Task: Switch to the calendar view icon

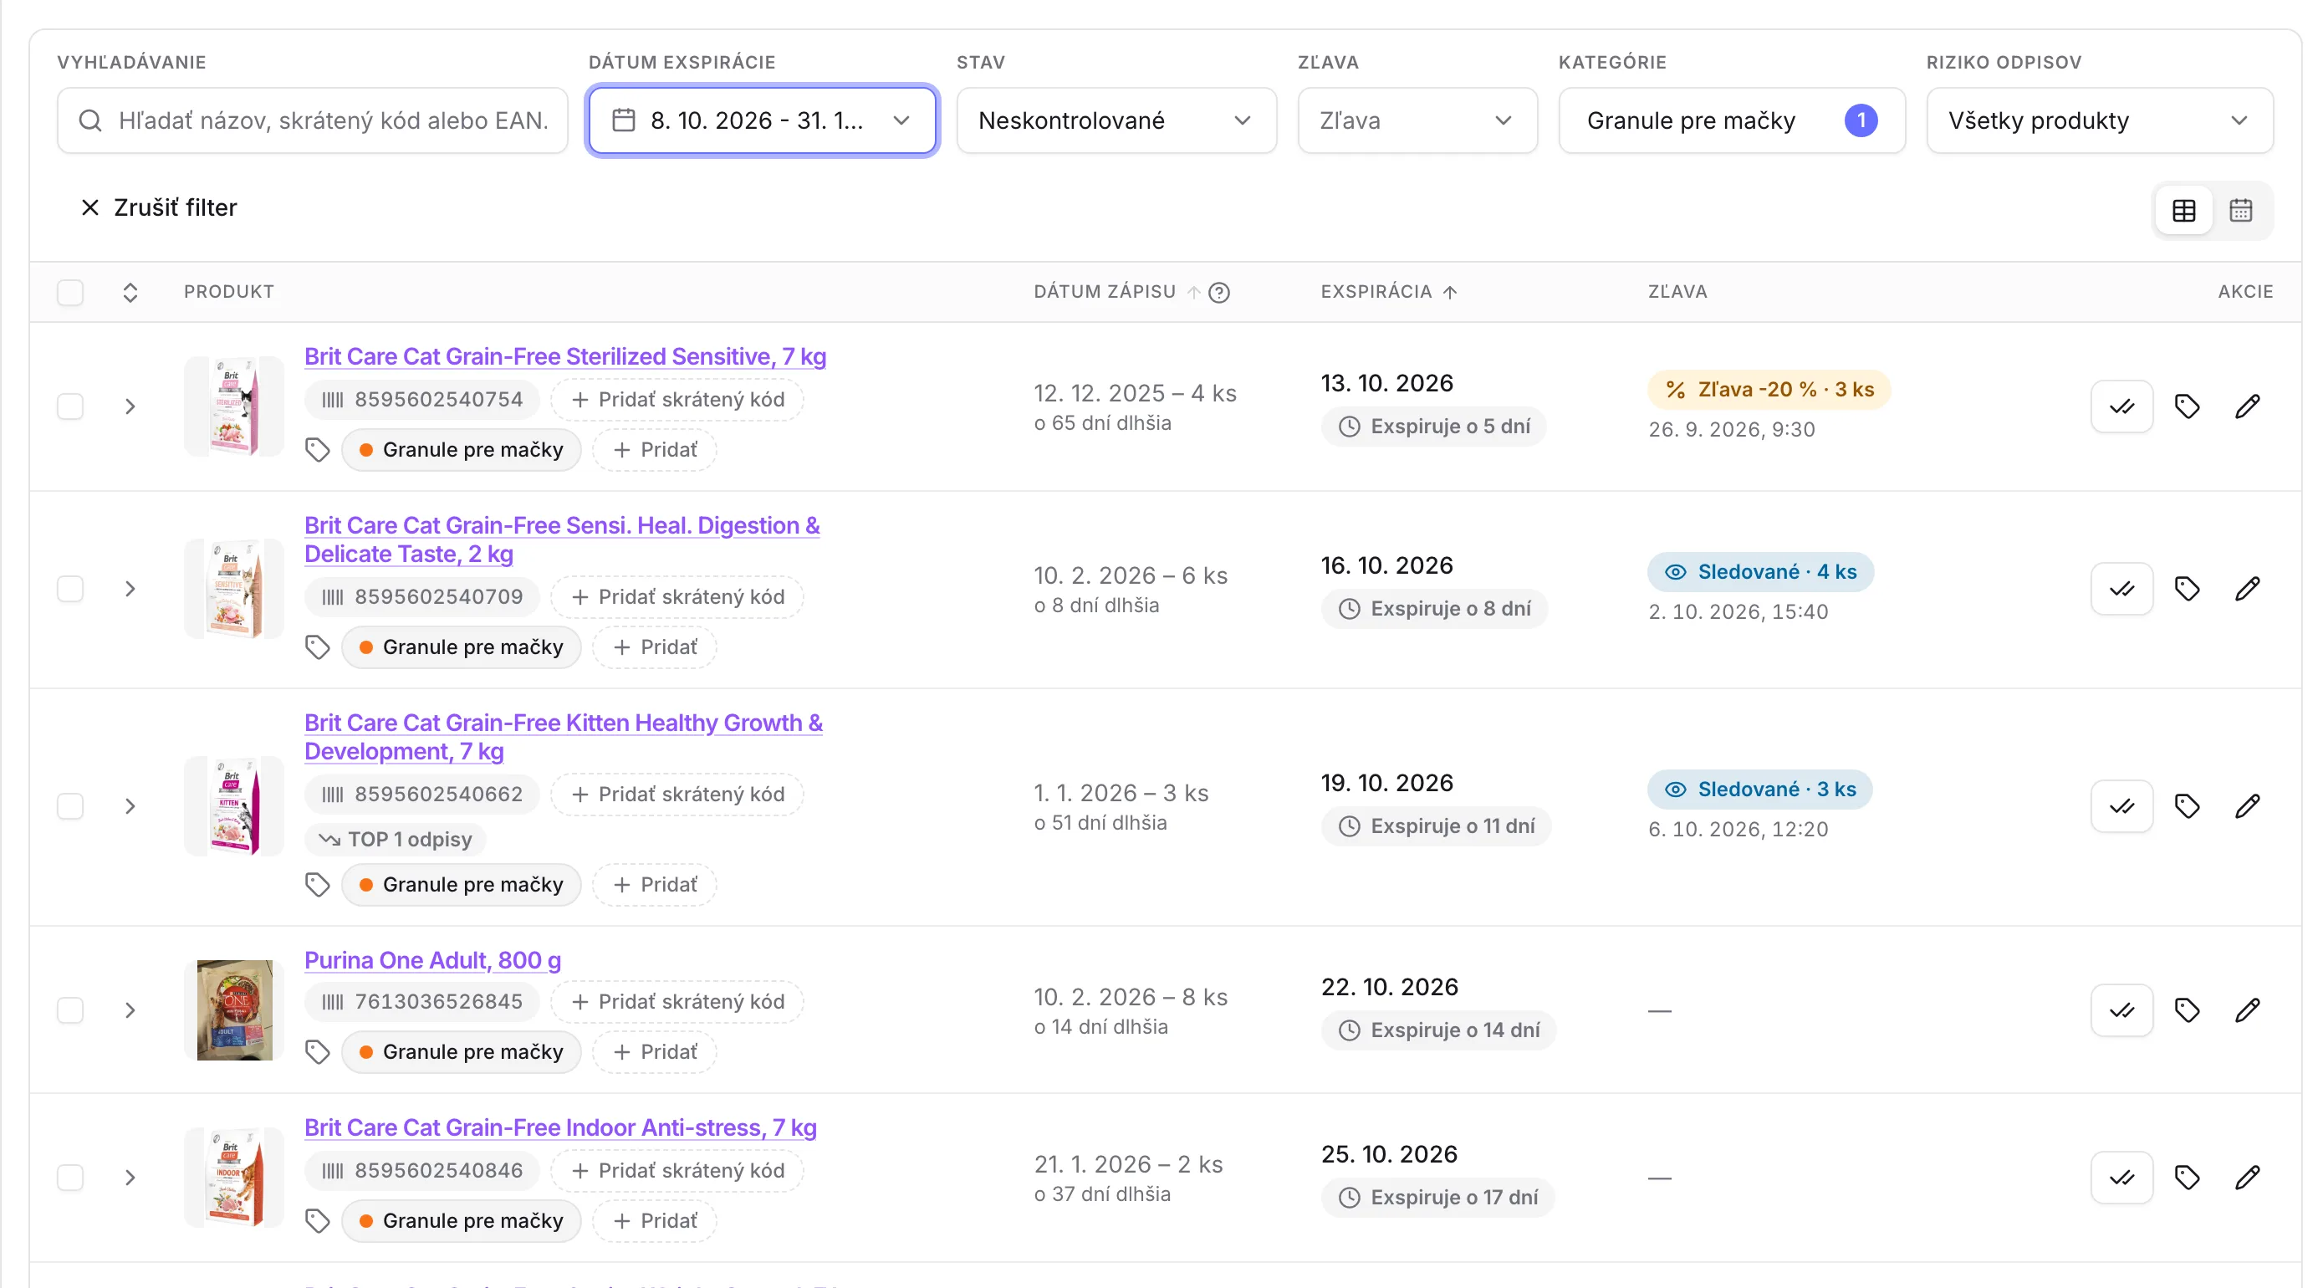Action: coord(2241,210)
